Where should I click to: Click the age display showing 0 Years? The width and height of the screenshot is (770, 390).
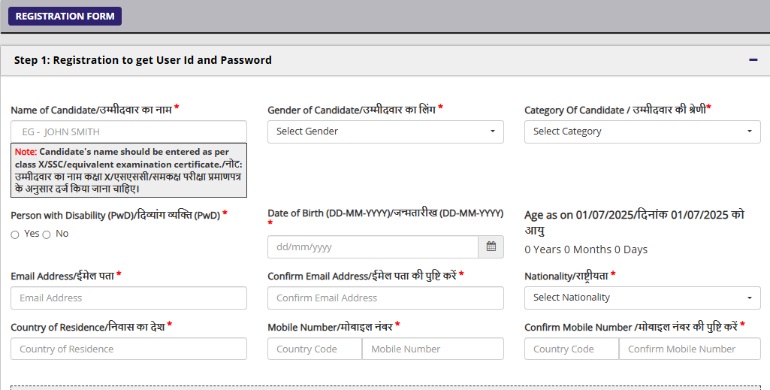[586, 249]
